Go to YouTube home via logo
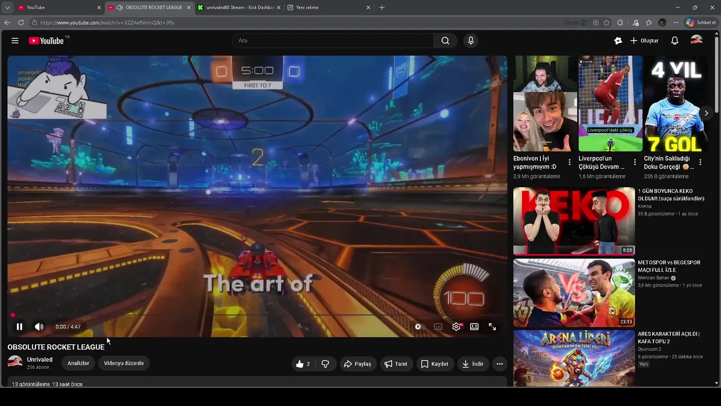This screenshot has height=406, width=721. (46, 41)
